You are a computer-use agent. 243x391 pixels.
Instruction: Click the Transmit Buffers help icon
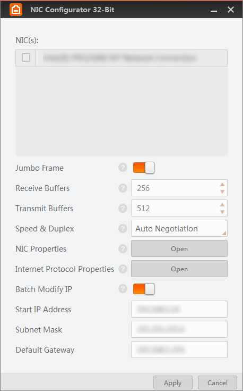point(123,208)
